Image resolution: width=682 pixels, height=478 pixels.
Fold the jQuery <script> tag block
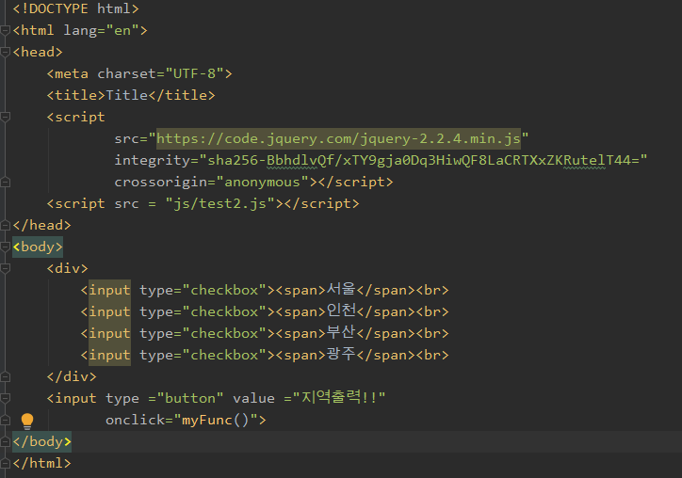tap(5, 117)
